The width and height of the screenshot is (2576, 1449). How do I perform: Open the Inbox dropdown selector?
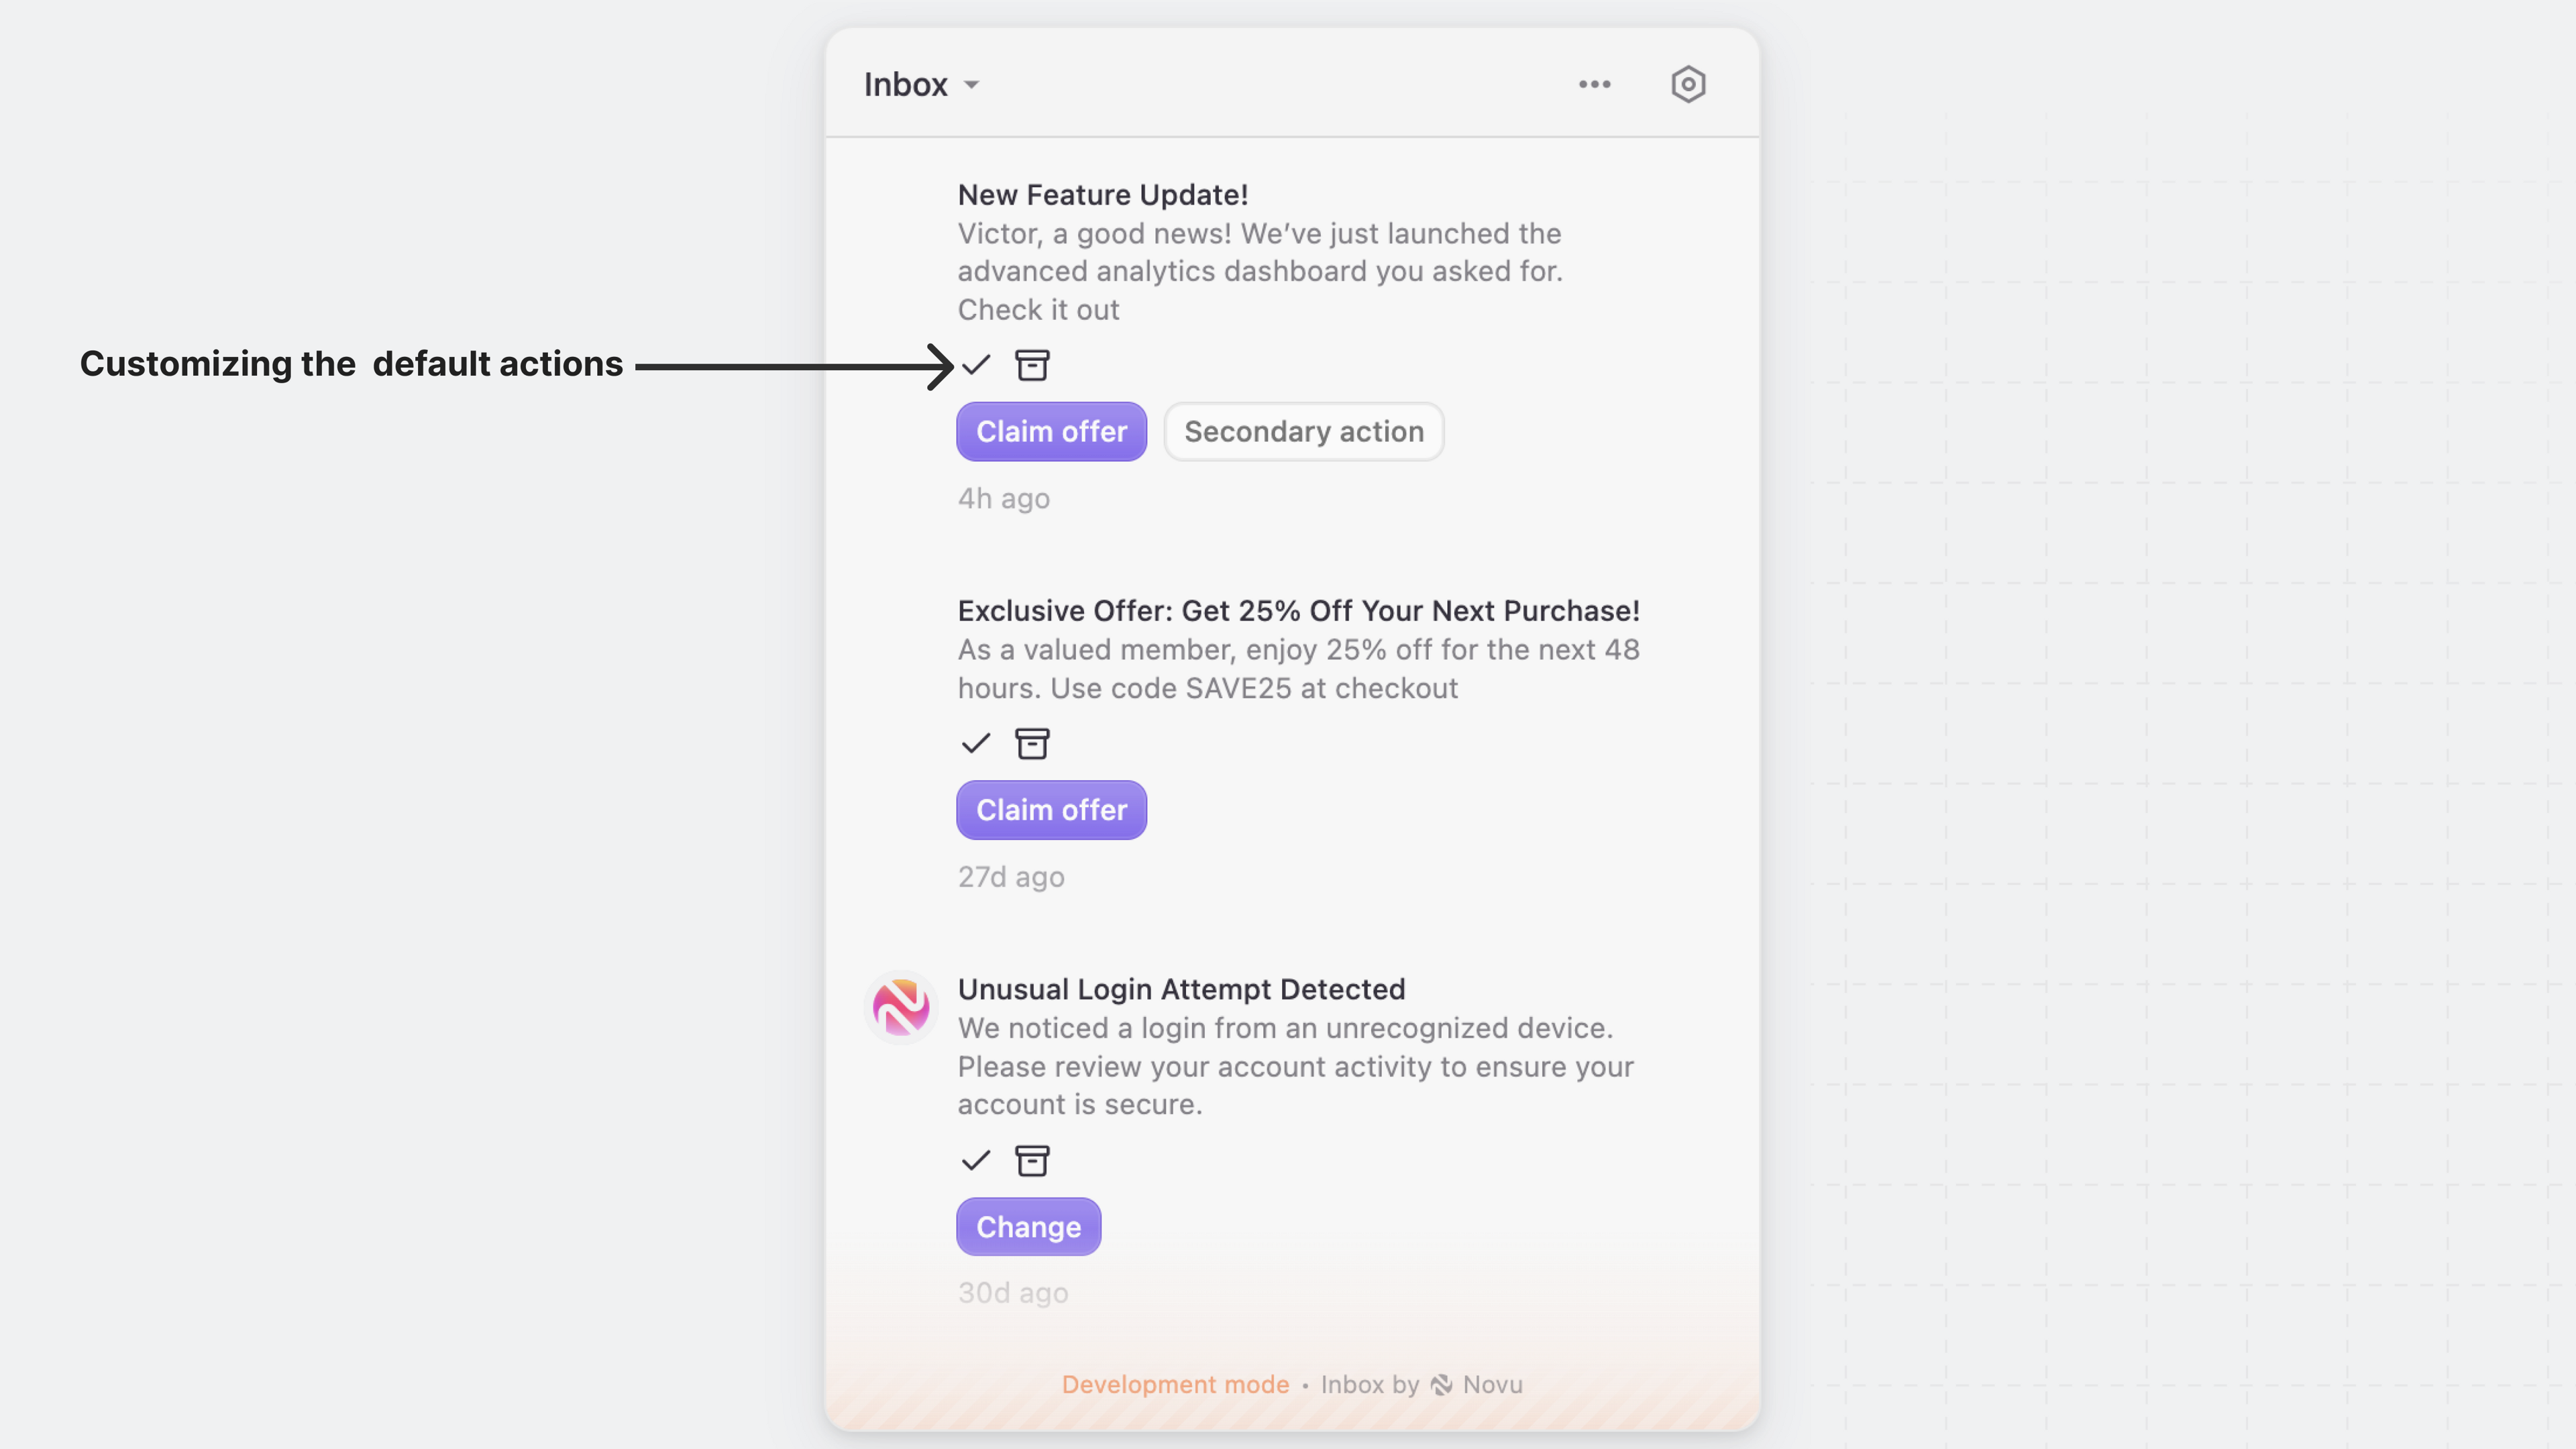(x=921, y=84)
